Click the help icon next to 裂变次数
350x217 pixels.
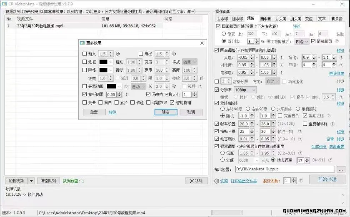pos(301,180)
